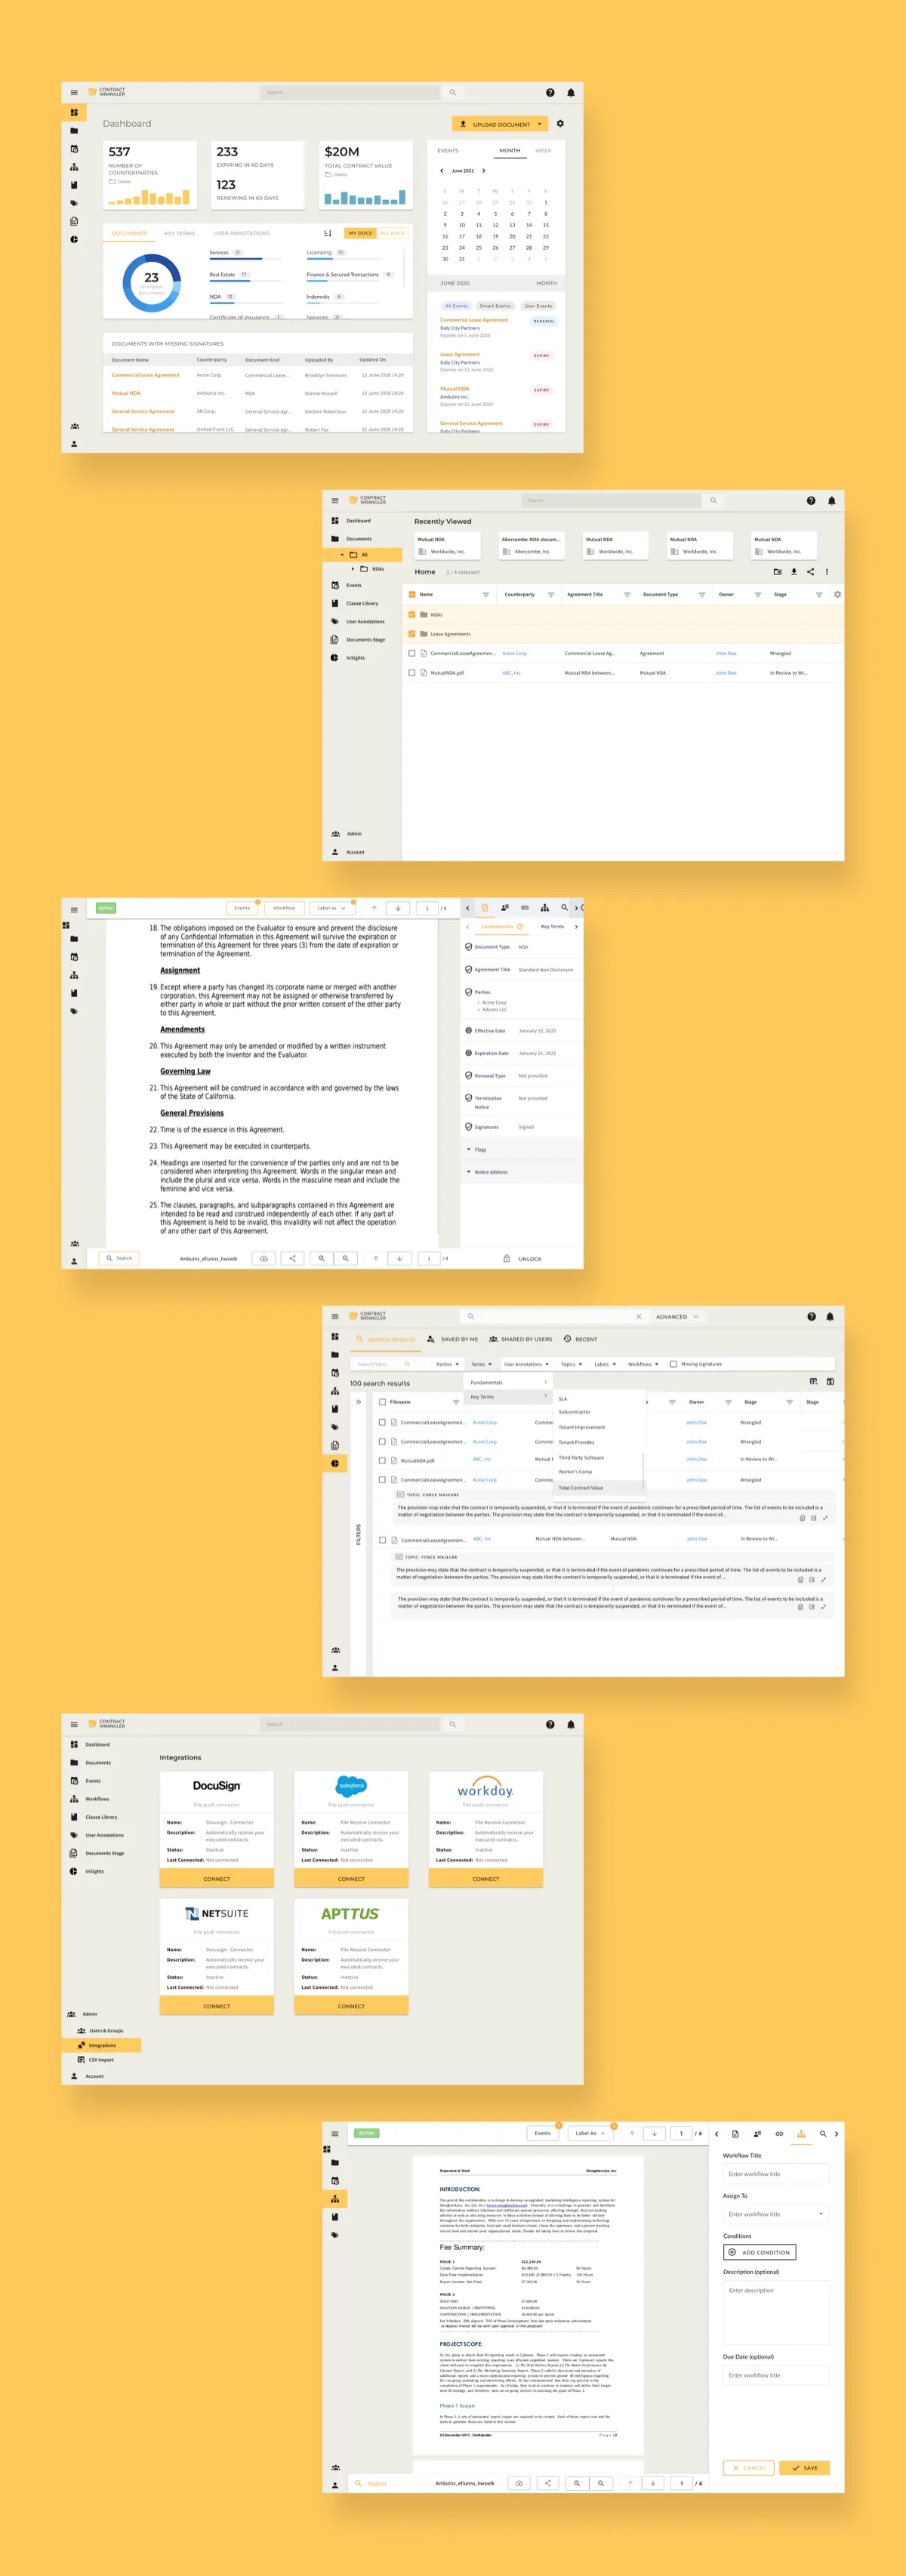The image size is (906, 2576).
Task: Uncheck the NDAs folder checkbox
Action: pyautogui.click(x=412, y=614)
